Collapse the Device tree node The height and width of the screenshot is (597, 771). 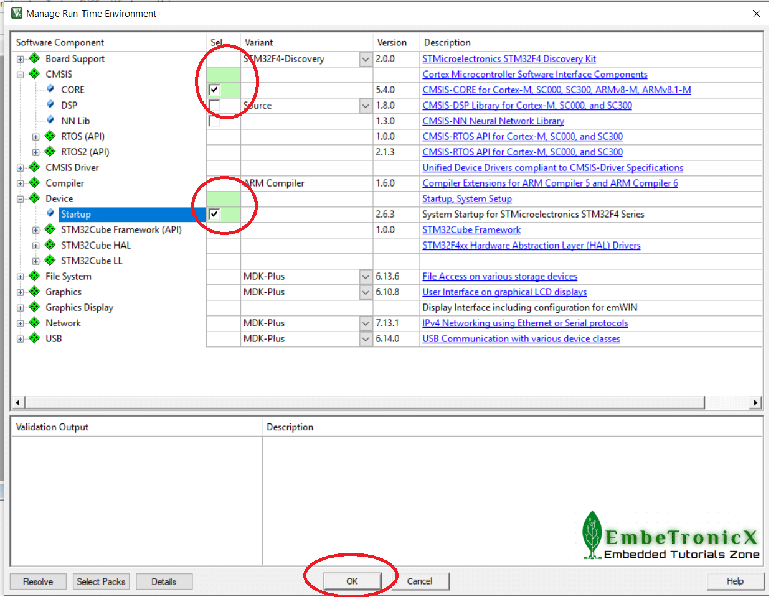[20, 199]
